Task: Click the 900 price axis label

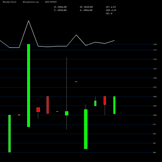Action: click(155, 153)
